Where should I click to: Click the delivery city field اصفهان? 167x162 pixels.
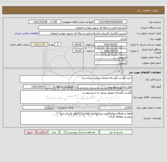point(110,63)
